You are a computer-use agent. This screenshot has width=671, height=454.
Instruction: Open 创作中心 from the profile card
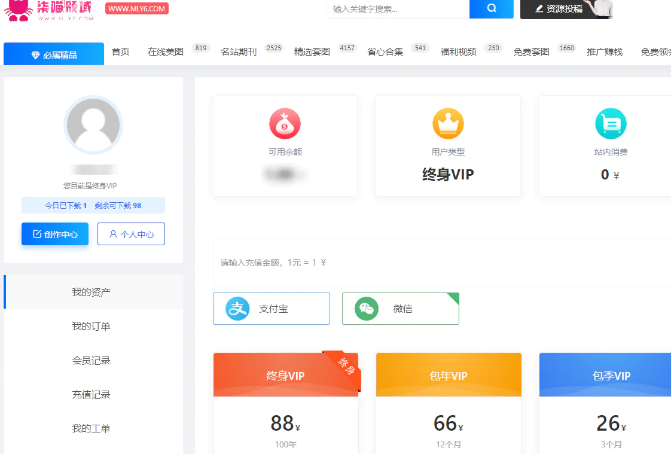(55, 234)
